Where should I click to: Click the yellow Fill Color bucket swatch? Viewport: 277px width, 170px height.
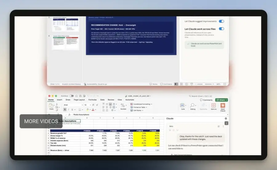coord(87,110)
